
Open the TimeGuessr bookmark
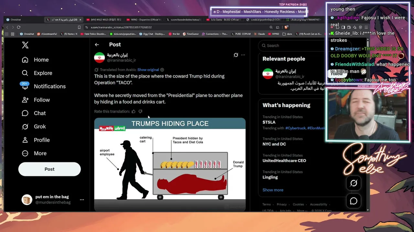[x=191, y=34]
